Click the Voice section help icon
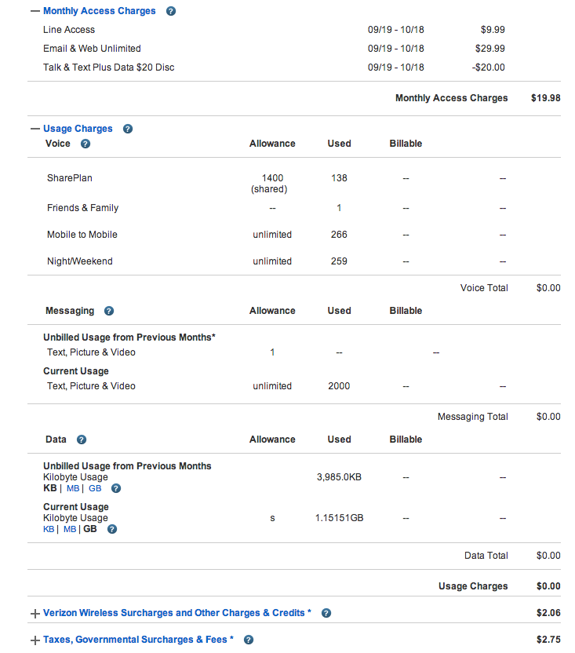 [x=86, y=144]
